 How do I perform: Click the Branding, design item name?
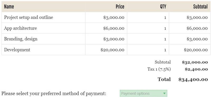(x=21, y=39)
